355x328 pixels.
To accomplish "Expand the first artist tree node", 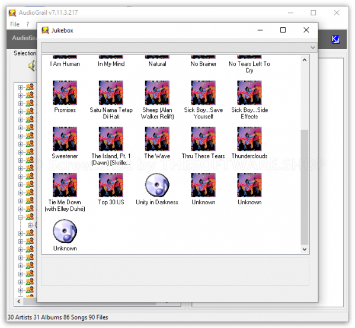I will click(x=21, y=88).
